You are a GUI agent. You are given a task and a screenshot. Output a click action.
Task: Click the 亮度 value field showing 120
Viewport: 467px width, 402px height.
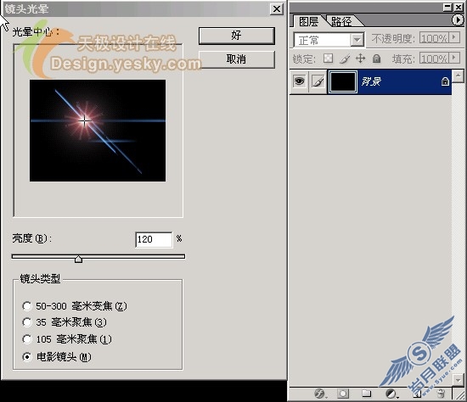tap(154, 239)
